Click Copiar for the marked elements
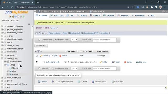The height and width of the screenshot is (94, 168). 115,62
